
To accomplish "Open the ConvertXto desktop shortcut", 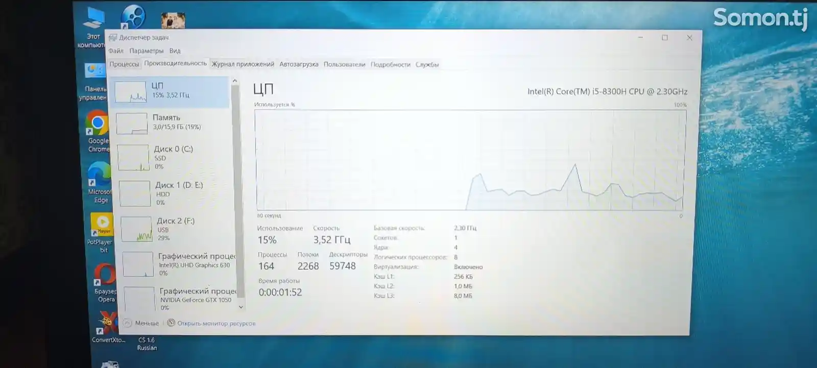I will (x=108, y=327).
